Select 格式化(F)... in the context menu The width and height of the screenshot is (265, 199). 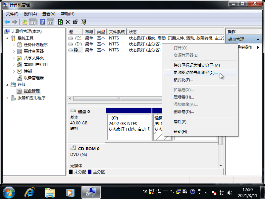[x=183, y=80]
